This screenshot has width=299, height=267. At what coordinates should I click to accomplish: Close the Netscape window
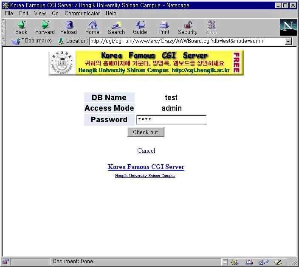point(293,6)
